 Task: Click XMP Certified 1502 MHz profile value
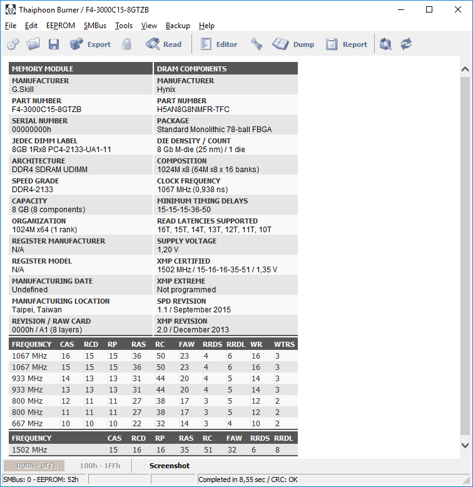[217, 270]
